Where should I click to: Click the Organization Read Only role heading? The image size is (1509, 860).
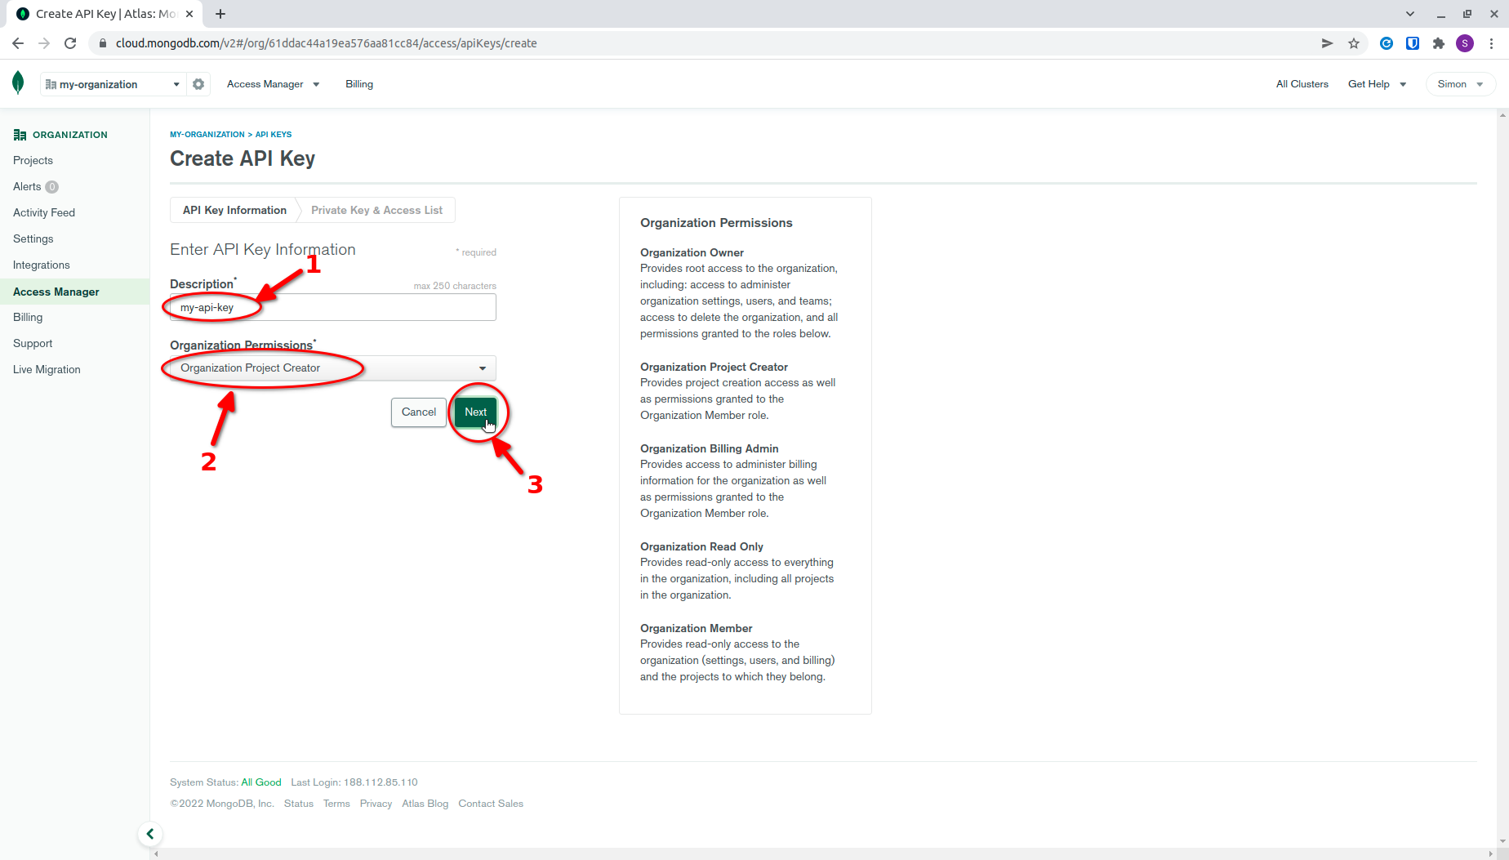(701, 546)
